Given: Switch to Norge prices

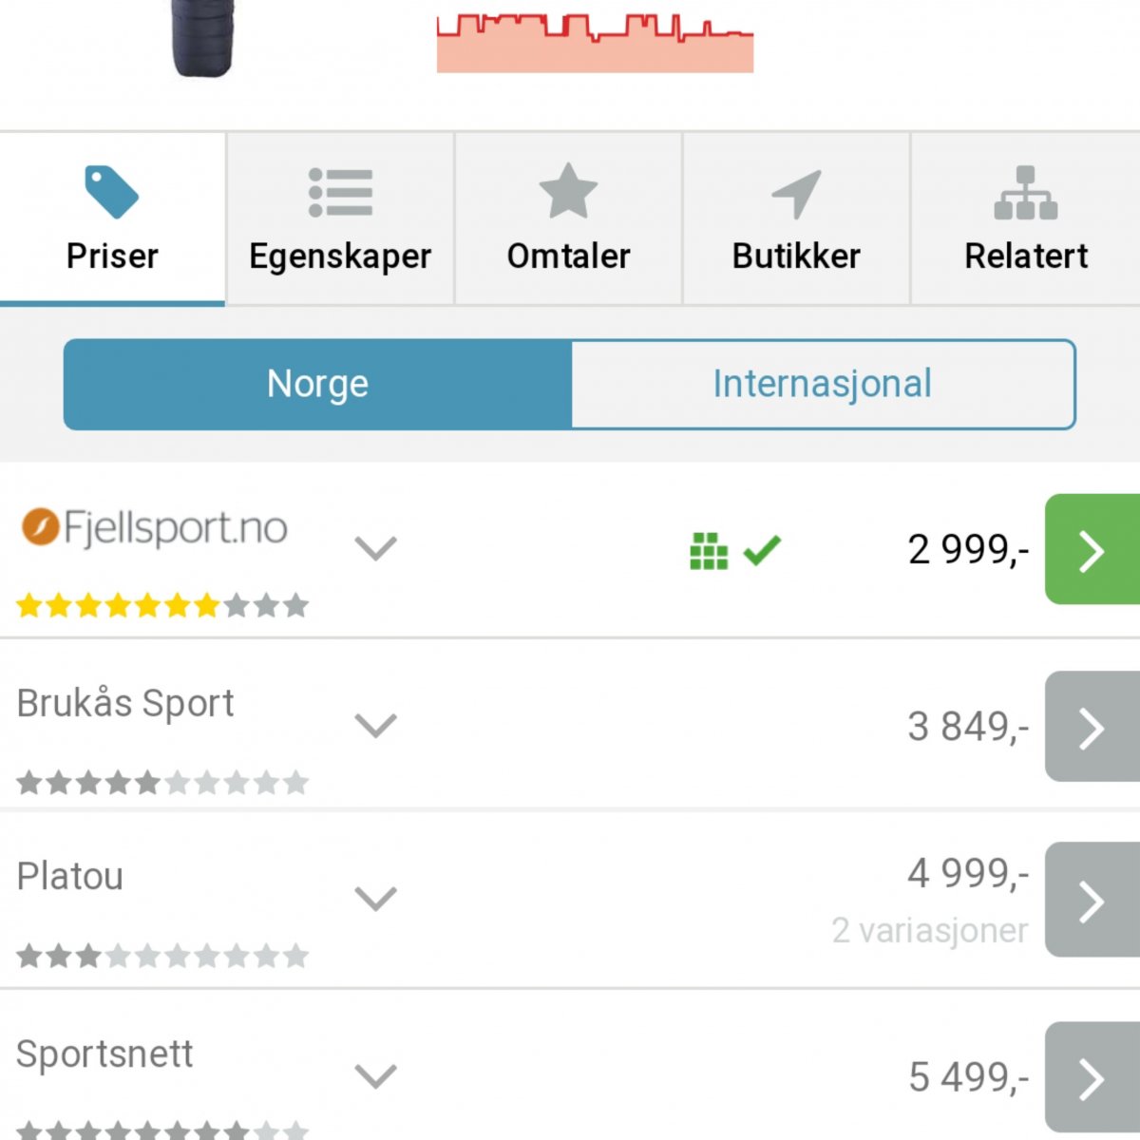Looking at the screenshot, I should tap(318, 385).
